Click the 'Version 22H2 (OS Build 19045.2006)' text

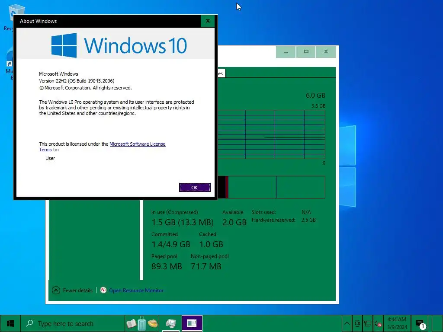click(77, 81)
